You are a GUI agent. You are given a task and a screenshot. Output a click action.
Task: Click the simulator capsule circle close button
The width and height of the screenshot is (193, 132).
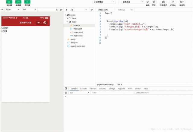(x=45, y=23)
